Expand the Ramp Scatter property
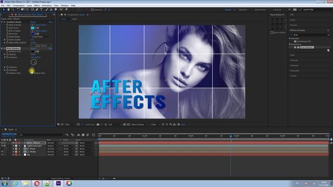This screenshot has width=333, height=187. (x=5, y=39)
